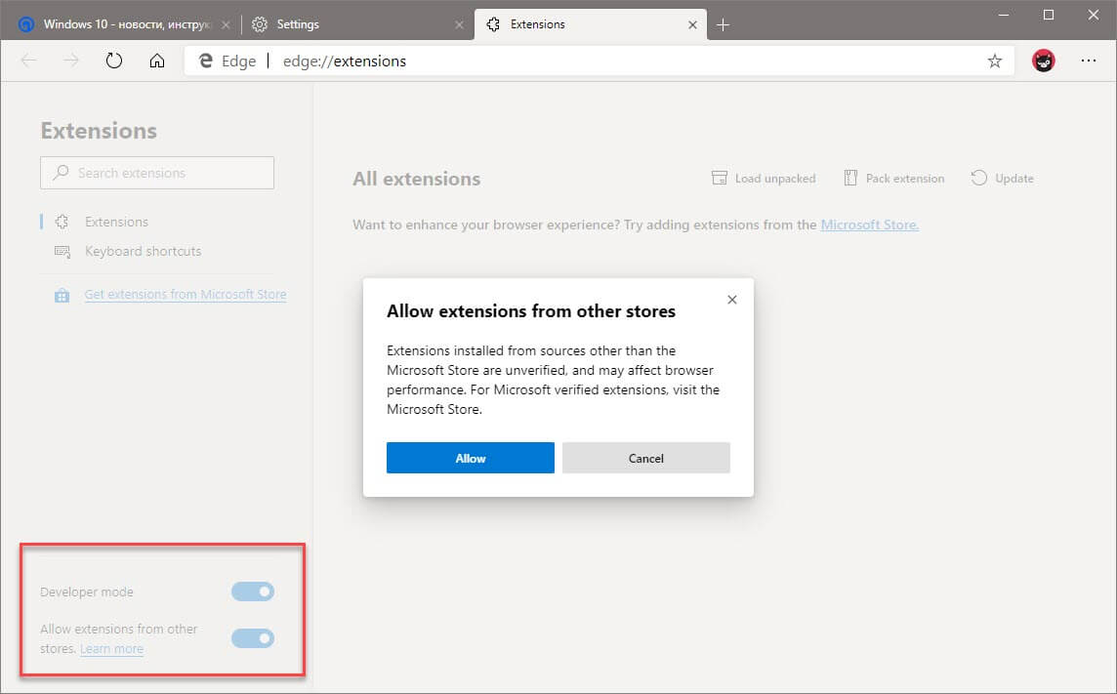Close the Settings tab

(x=459, y=25)
